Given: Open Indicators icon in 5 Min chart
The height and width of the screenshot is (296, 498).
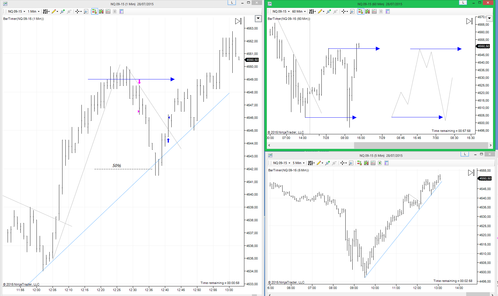Looking at the screenshot, I should pyautogui.click(x=373, y=163).
